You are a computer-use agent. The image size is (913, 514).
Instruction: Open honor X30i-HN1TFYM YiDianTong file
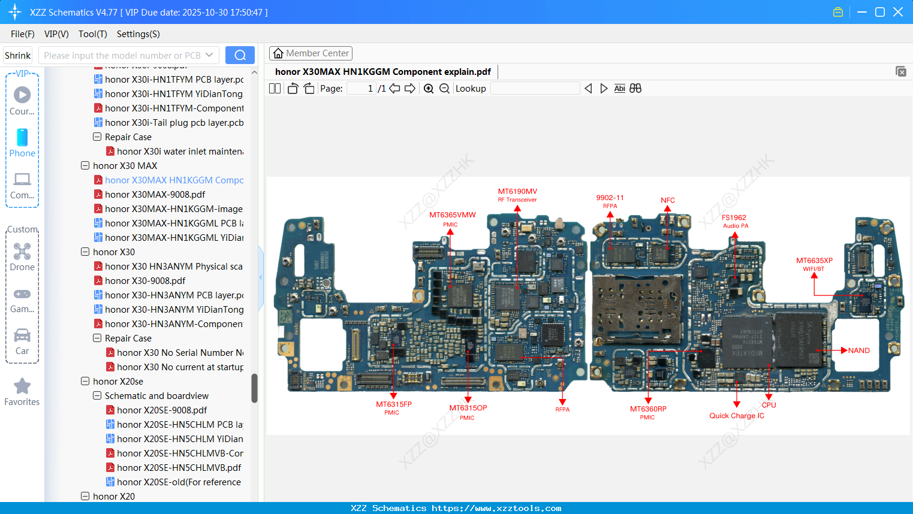click(x=174, y=93)
